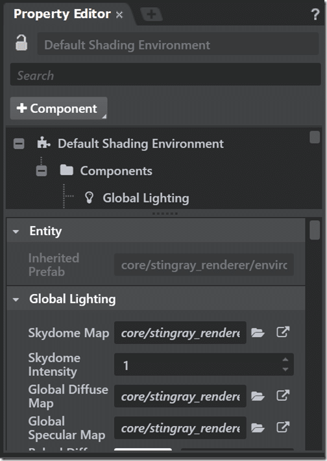Image resolution: width=327 pixels, height=461 pixels.
Task: Open help via the question mark icon
Action: pyautogui.click(x=315, y=14)
